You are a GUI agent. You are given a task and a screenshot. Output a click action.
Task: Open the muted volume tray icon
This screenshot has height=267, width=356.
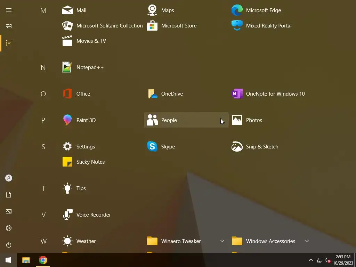point(327,260)
